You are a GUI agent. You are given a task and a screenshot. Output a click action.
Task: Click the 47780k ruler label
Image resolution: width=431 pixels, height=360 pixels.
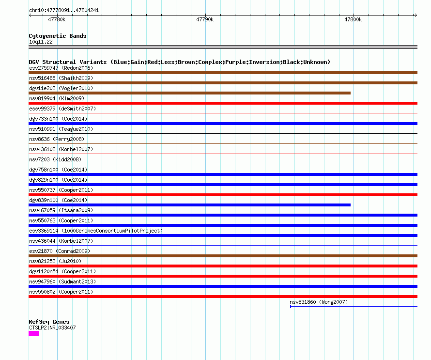pyautogui.click(x=57, y=19)
